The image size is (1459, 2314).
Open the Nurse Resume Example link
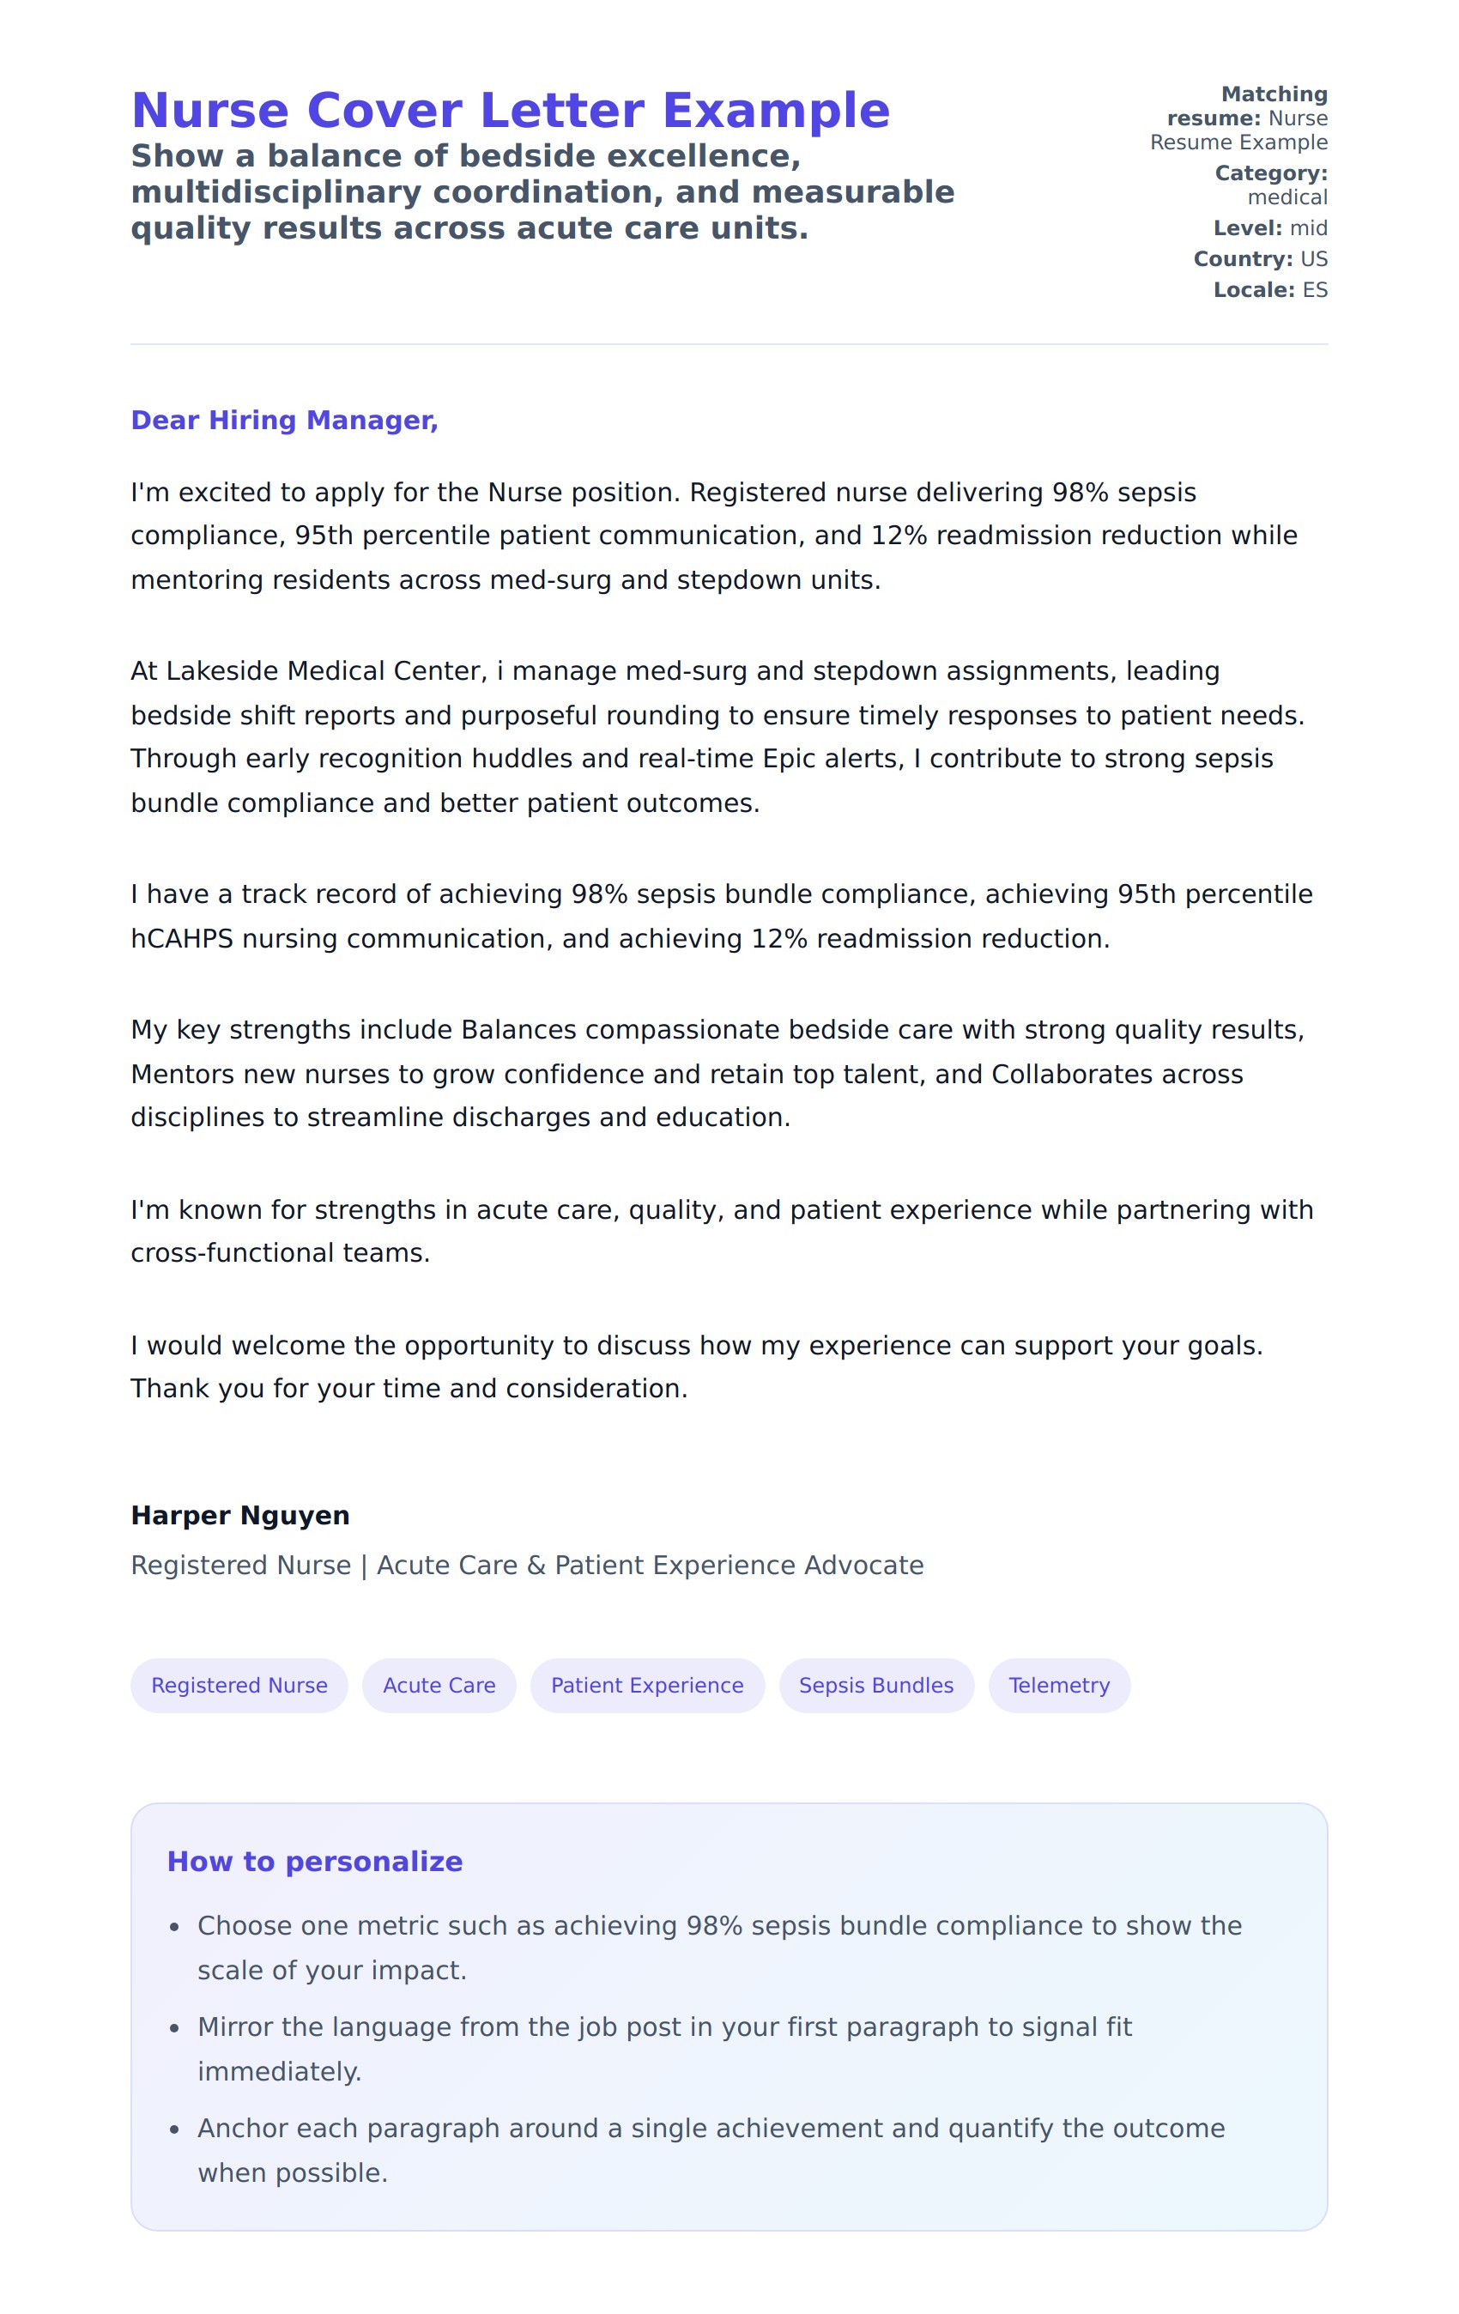1248,130
